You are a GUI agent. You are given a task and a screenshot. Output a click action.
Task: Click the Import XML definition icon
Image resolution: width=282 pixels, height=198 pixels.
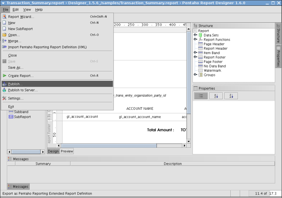click(x=5, y=47)
